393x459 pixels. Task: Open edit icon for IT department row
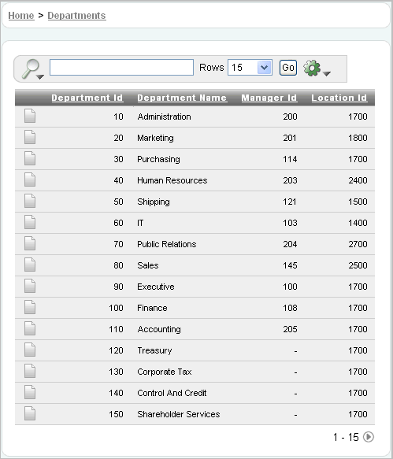click(30, 223)
